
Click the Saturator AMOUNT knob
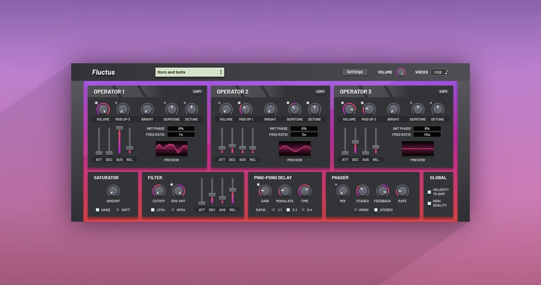click(x=113, y=191)
